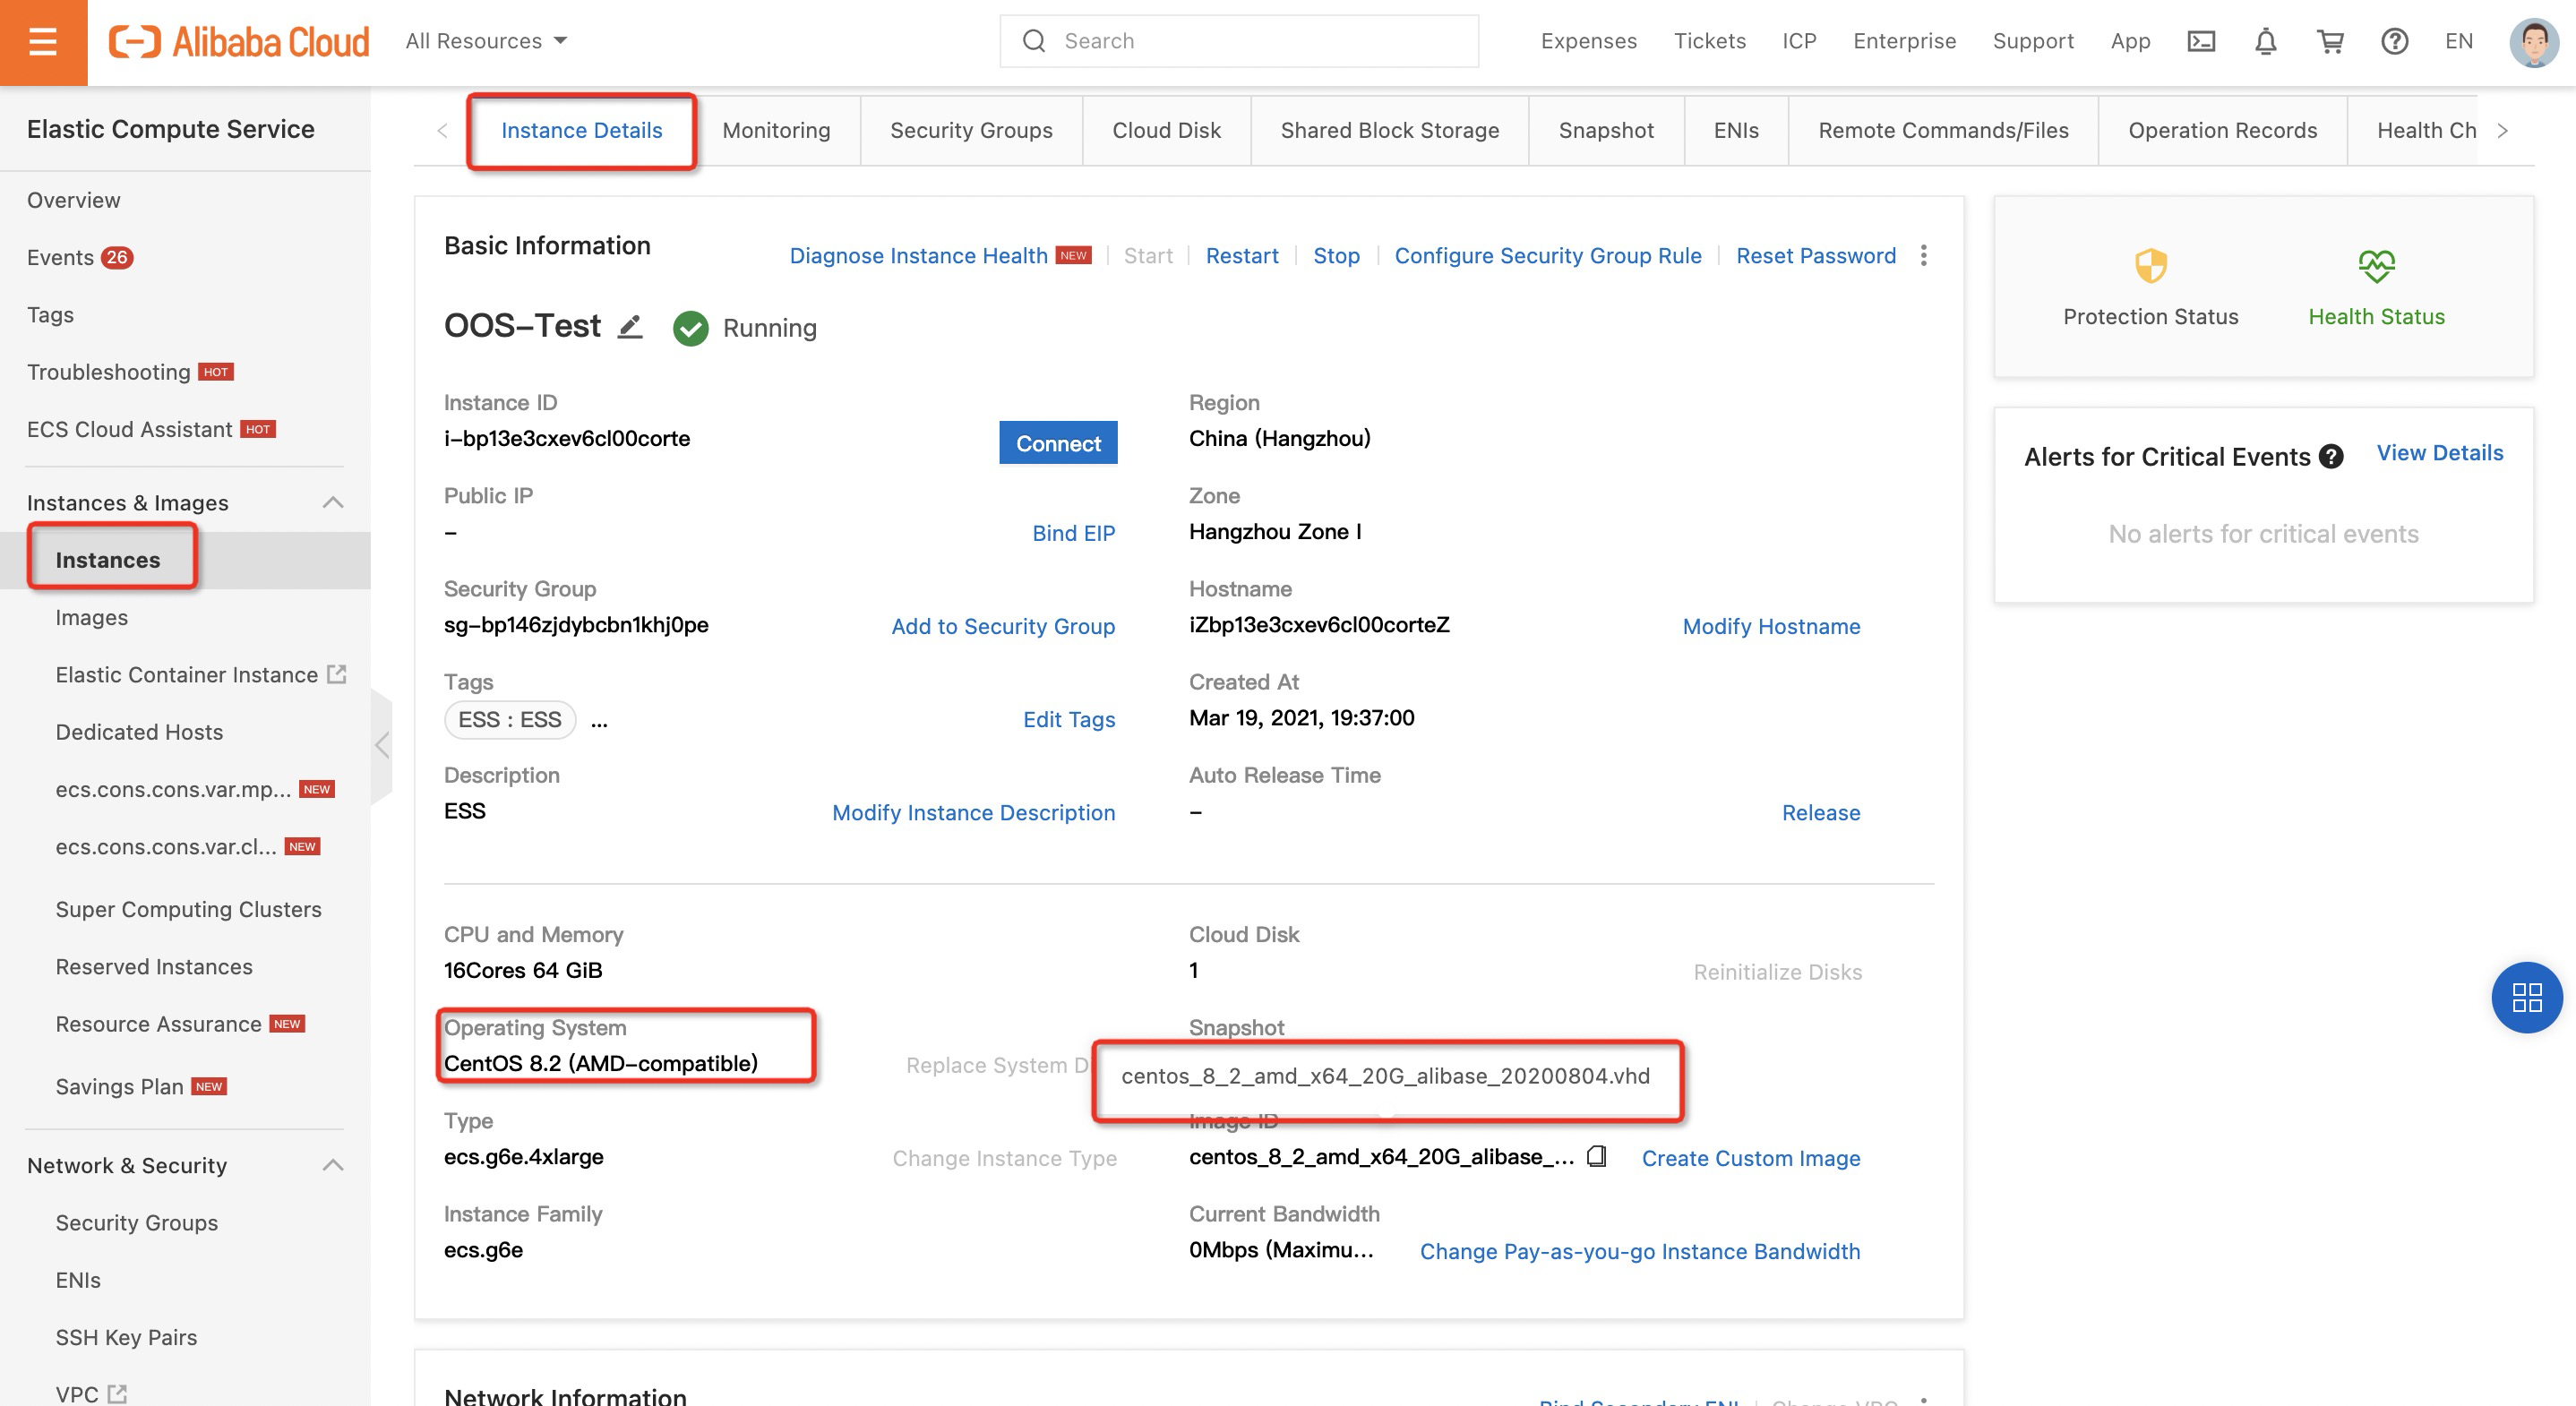Click the top search field
The image size is (2576, 1406).
click(x=1239, y=41)
